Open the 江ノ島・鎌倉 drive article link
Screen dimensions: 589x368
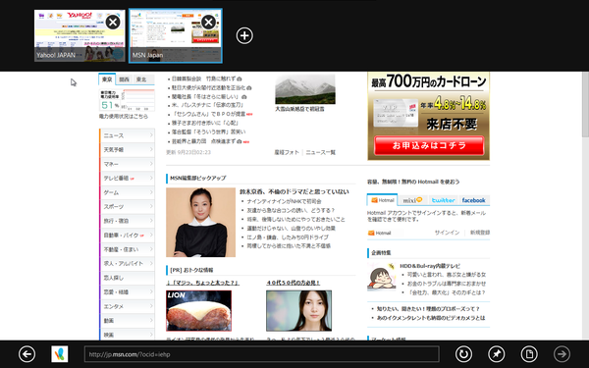coord(288,237)
